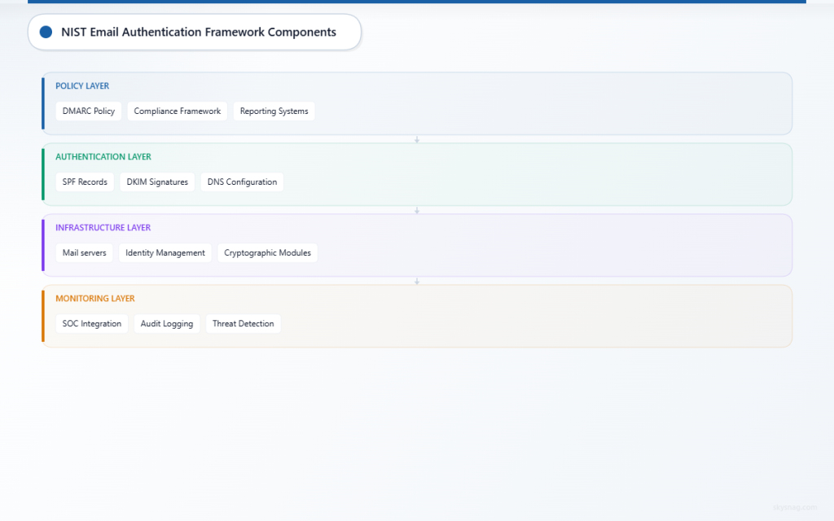Image resolution: width=834 pixels, height=521 pixels.
Task: Select the SOC Integration chip
Action: [91, 323]
